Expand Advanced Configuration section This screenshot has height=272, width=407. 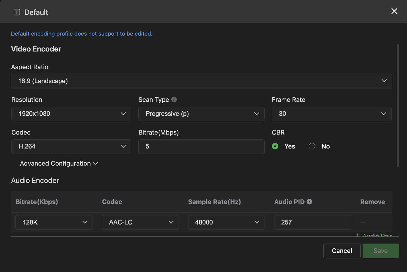coord(59,163)
